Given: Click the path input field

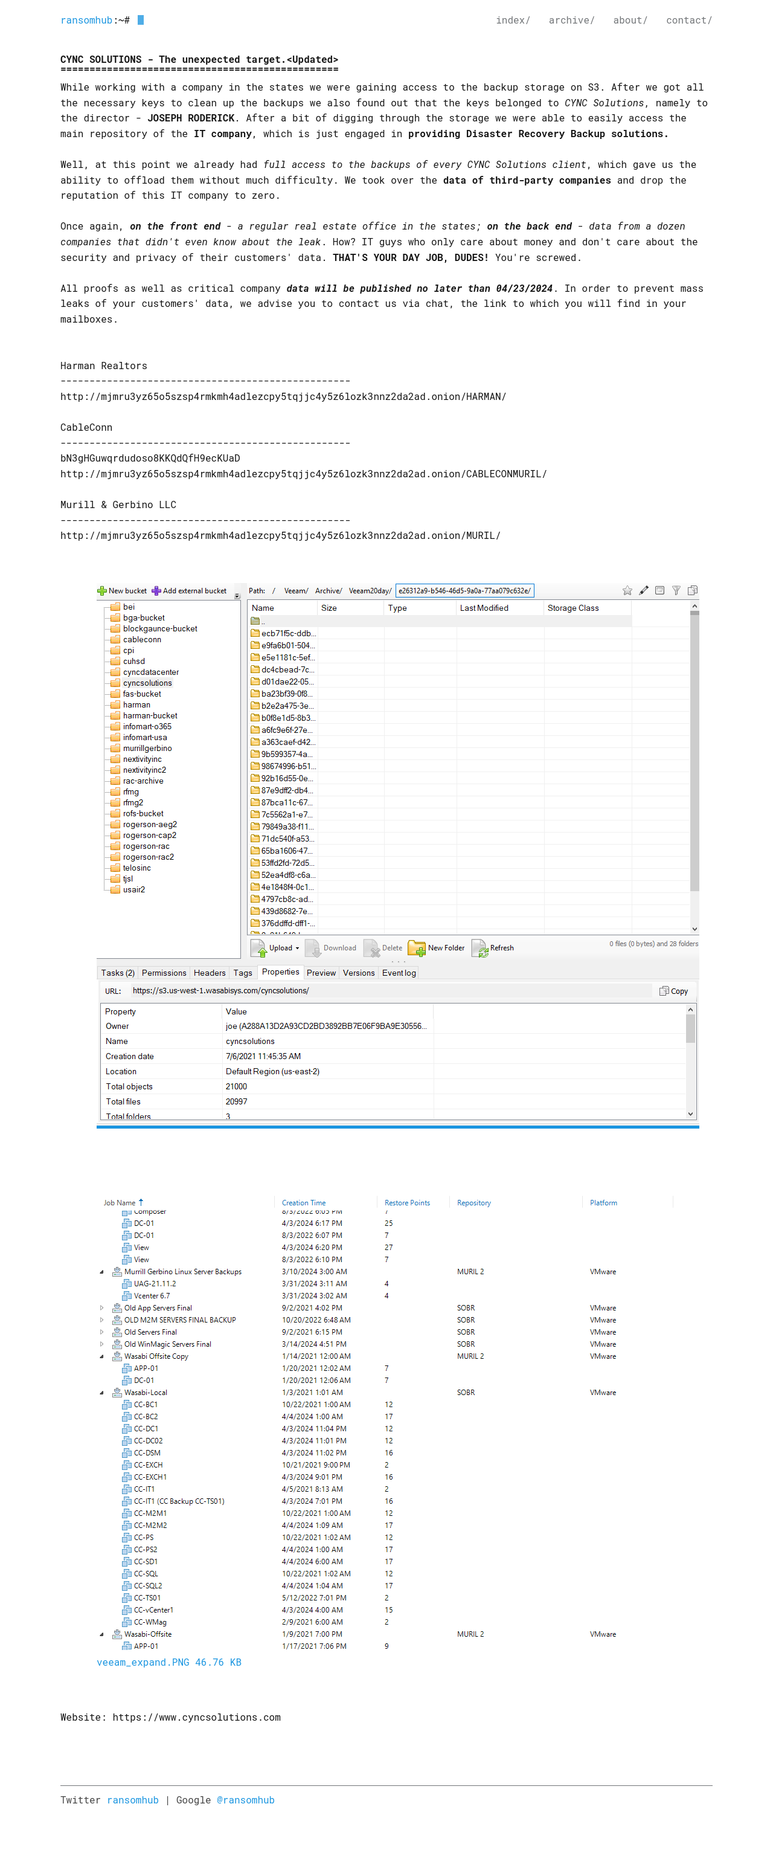Looking at the screenshot, I should [464, 590].
